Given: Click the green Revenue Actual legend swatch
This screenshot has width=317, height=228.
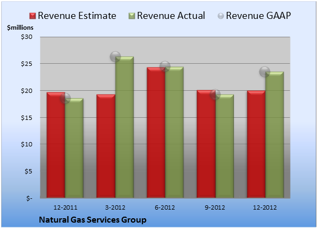Looking at the screenshot, I should pyautogui.click(x=132, y=16).
